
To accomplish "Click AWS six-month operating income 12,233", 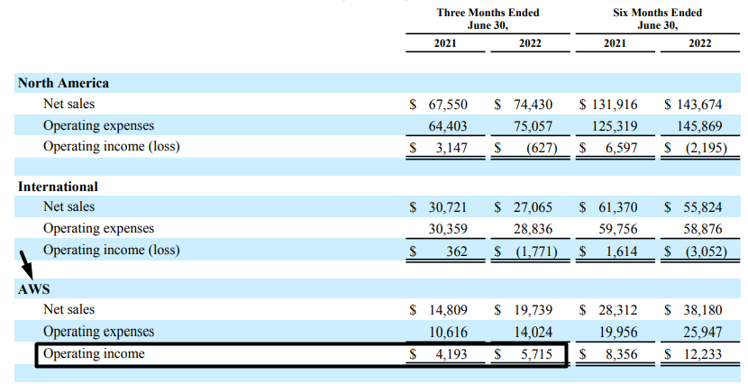I will click(704, 355).
